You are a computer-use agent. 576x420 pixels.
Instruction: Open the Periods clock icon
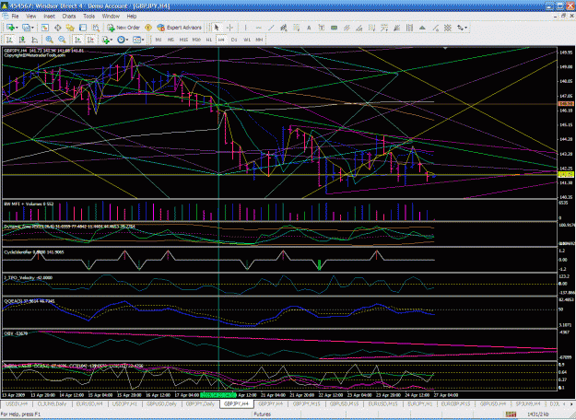pos(121,40)
